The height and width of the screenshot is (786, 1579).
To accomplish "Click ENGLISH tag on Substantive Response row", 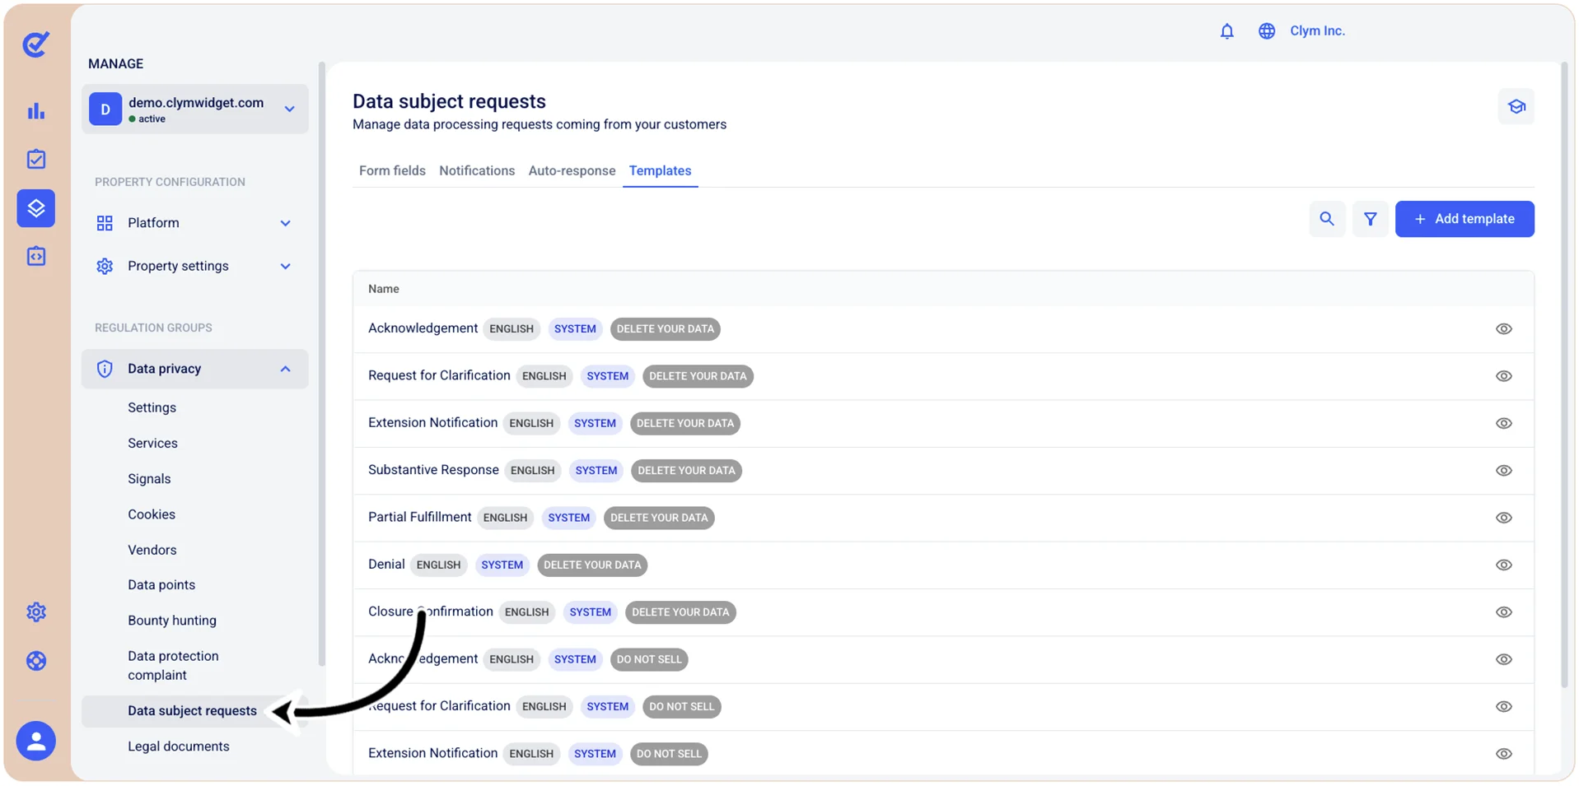I will point(532,471).
